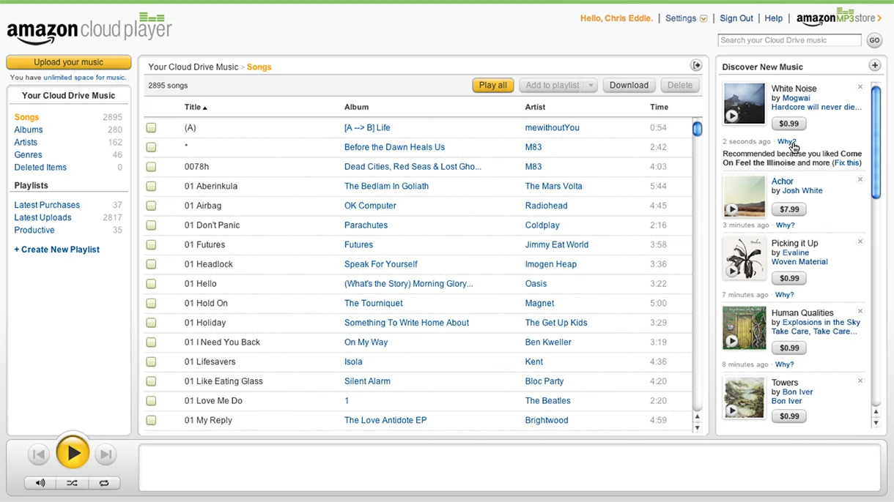Image resolution: width=894 pixels, height=502 pixels.
Task: Sort songs by the Time column
Action: (x=659, y=107)
